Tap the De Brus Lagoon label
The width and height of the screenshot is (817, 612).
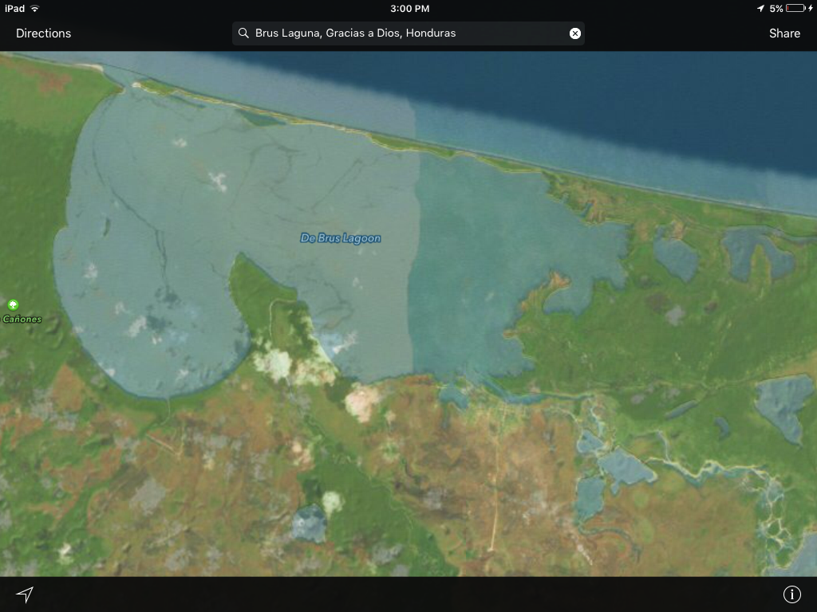[x=341, y=238]
